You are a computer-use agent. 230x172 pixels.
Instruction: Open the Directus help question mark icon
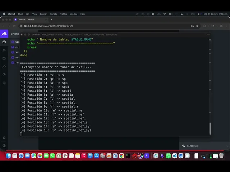point(4,75)
